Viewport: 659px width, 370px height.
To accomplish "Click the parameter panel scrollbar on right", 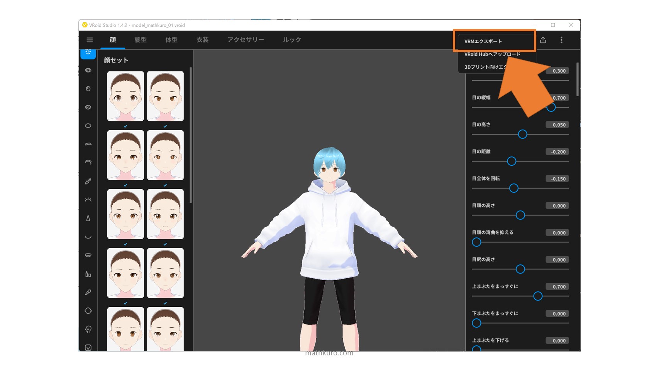I will [578, 79].
